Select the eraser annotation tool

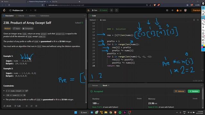203,24
